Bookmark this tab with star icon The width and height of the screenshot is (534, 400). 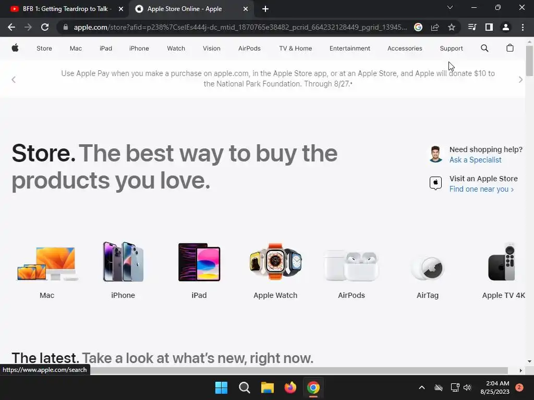[x=451, y=27]
